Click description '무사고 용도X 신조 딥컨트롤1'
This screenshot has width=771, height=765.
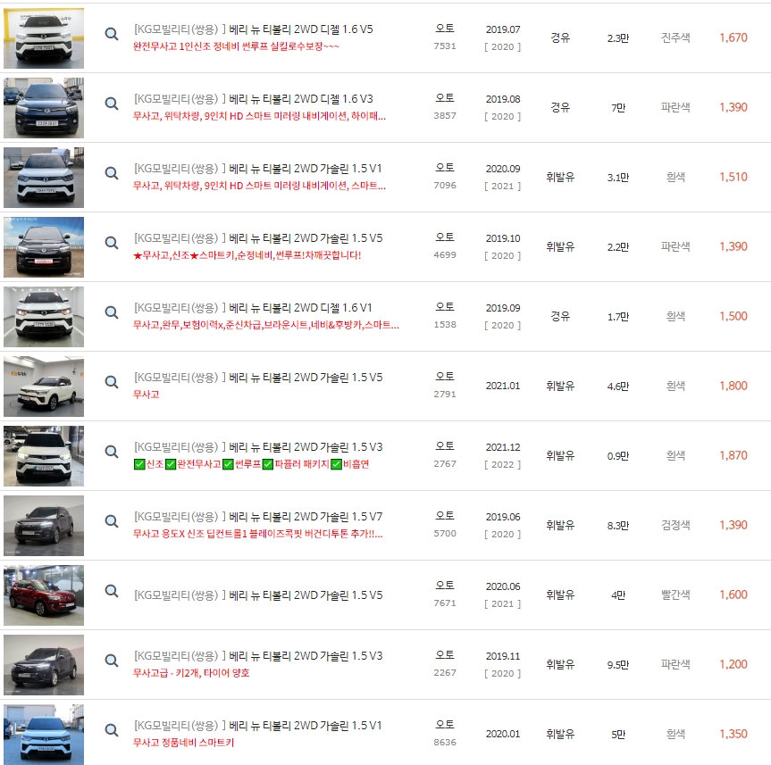pos(257,534)
